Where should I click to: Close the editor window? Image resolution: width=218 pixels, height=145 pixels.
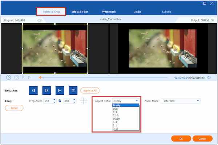212,3
